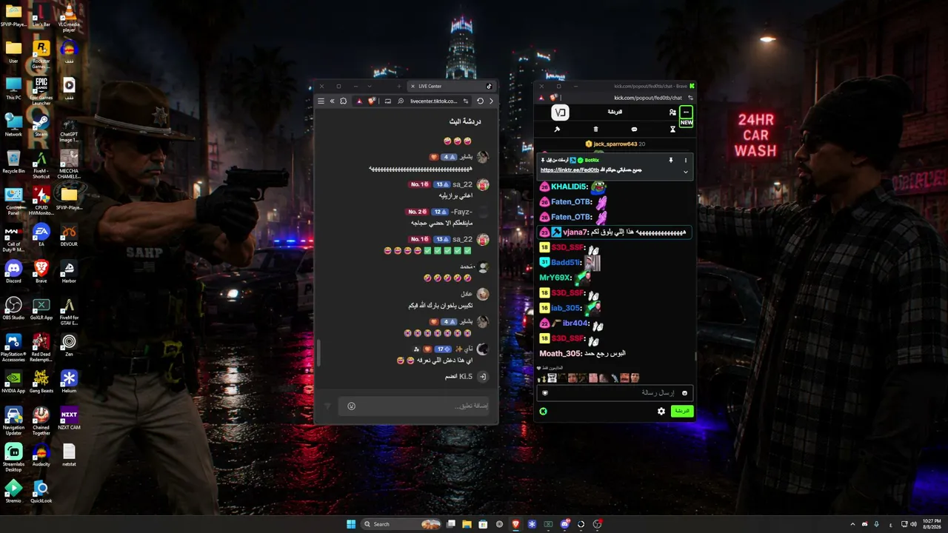Click the moderator hammer icon in Kick chat
Image resolution: width=948 pixels, height=533 pixels.
coord(557,130)
